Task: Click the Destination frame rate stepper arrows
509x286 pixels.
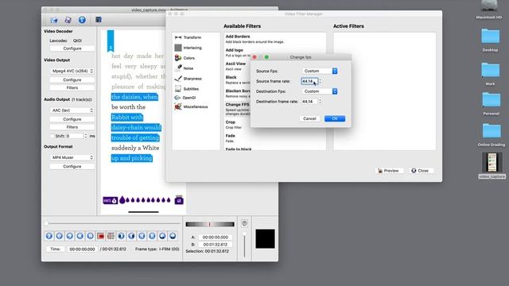Action: click(x=320, y=102)
